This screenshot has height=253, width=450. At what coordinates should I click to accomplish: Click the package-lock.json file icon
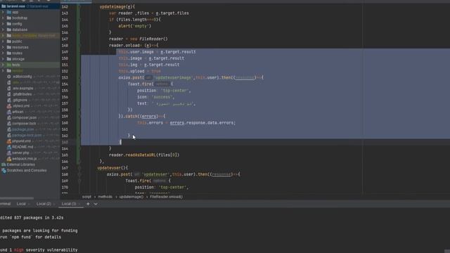[x=9, y=135]
